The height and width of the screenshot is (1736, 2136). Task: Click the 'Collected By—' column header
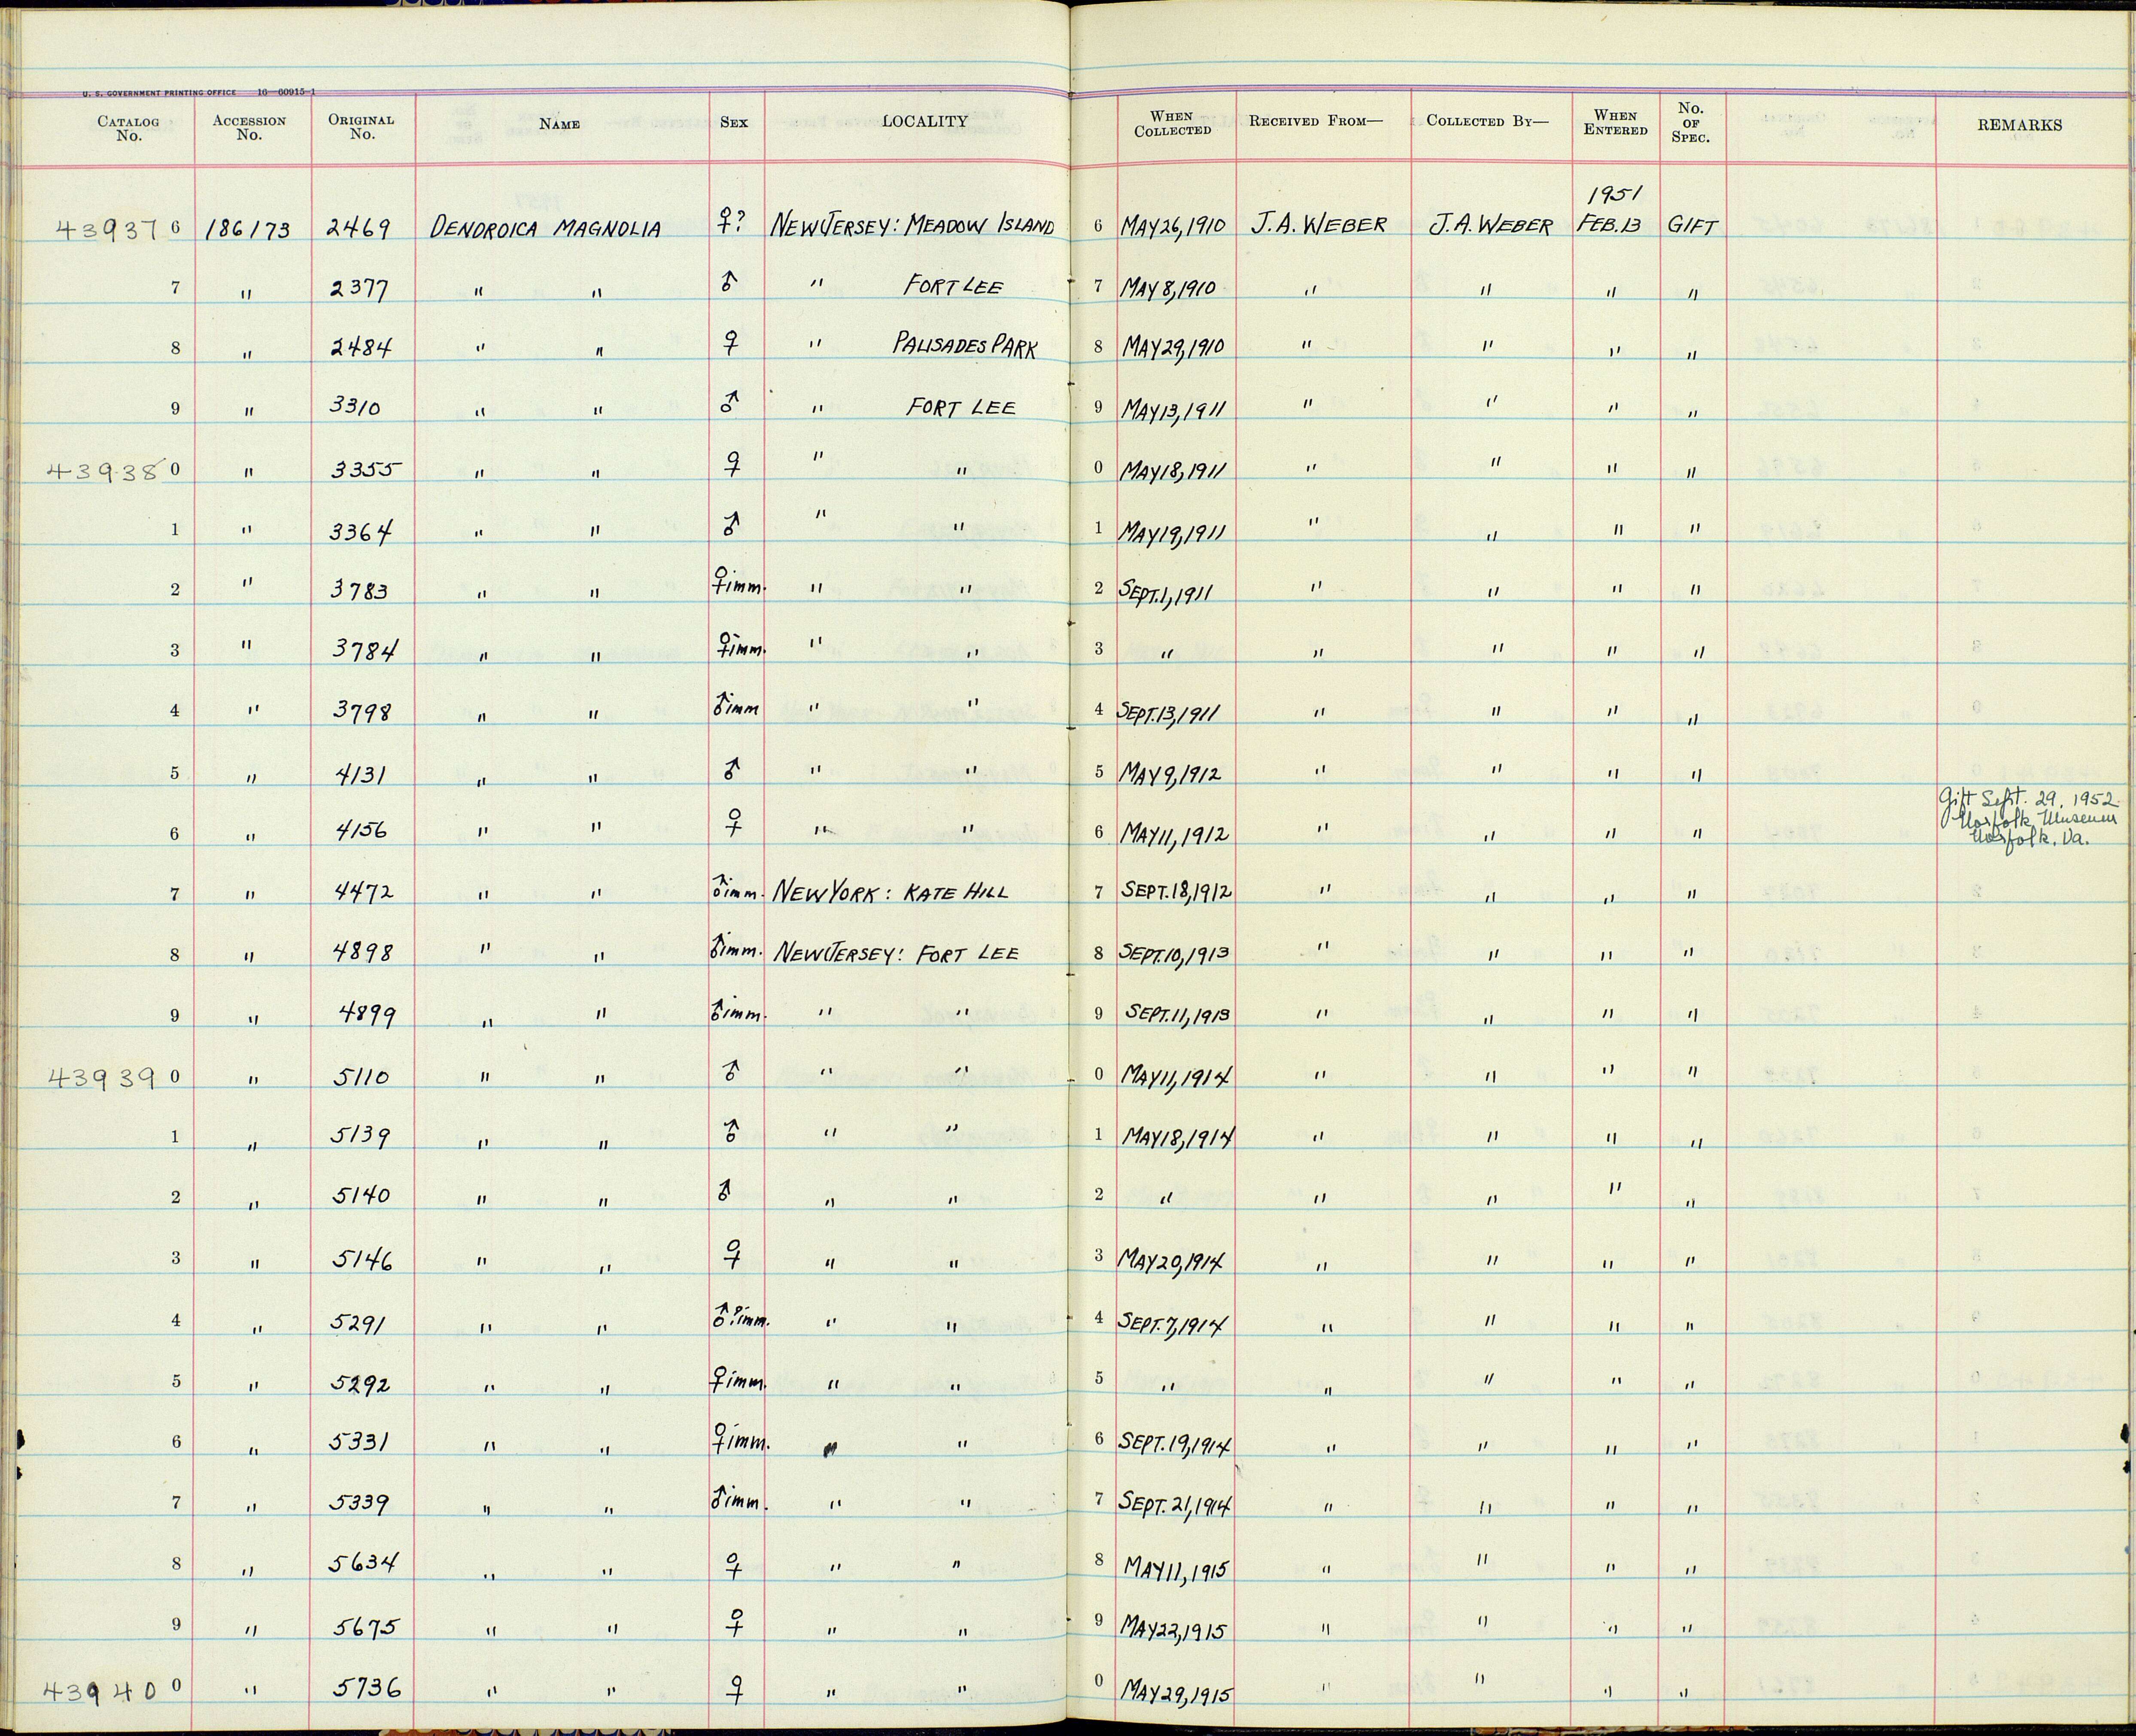[x=1486, y=121]
